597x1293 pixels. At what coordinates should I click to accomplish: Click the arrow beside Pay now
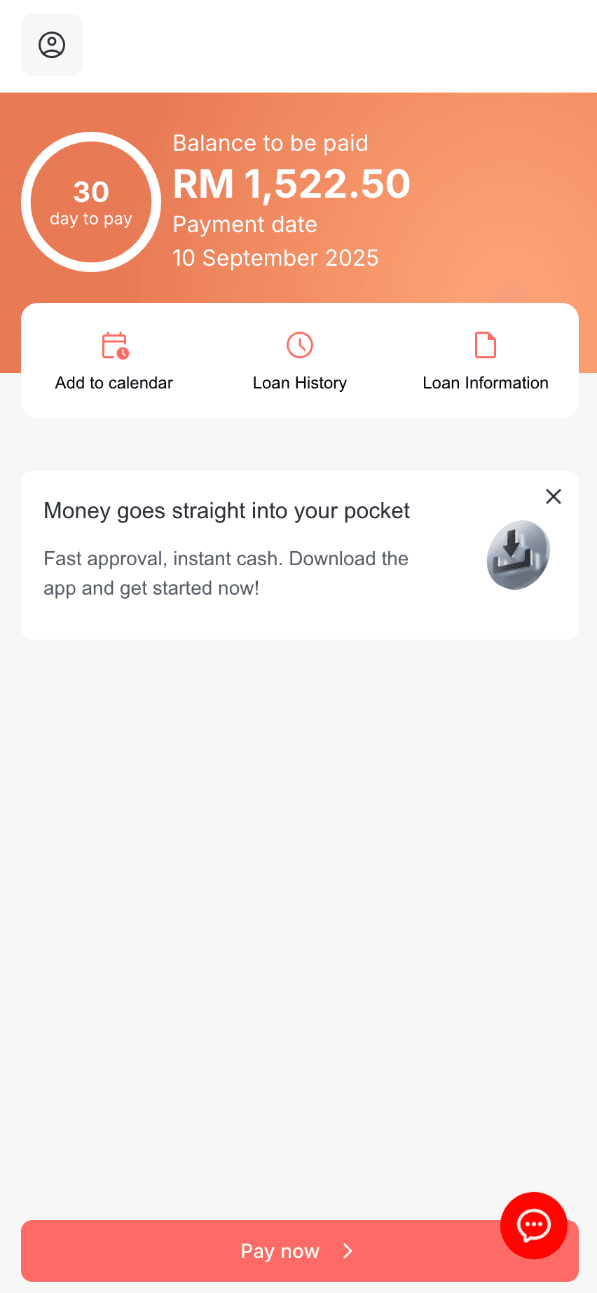point(348,1251)
